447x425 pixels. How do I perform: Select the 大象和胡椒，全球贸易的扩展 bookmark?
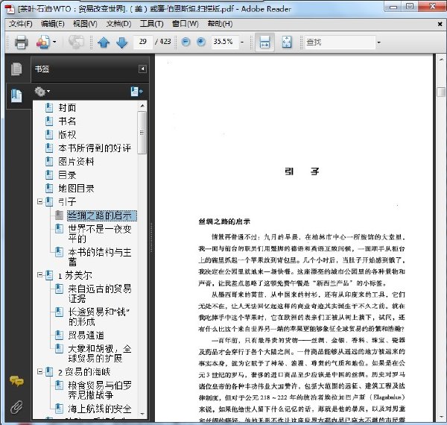point(100,353)
